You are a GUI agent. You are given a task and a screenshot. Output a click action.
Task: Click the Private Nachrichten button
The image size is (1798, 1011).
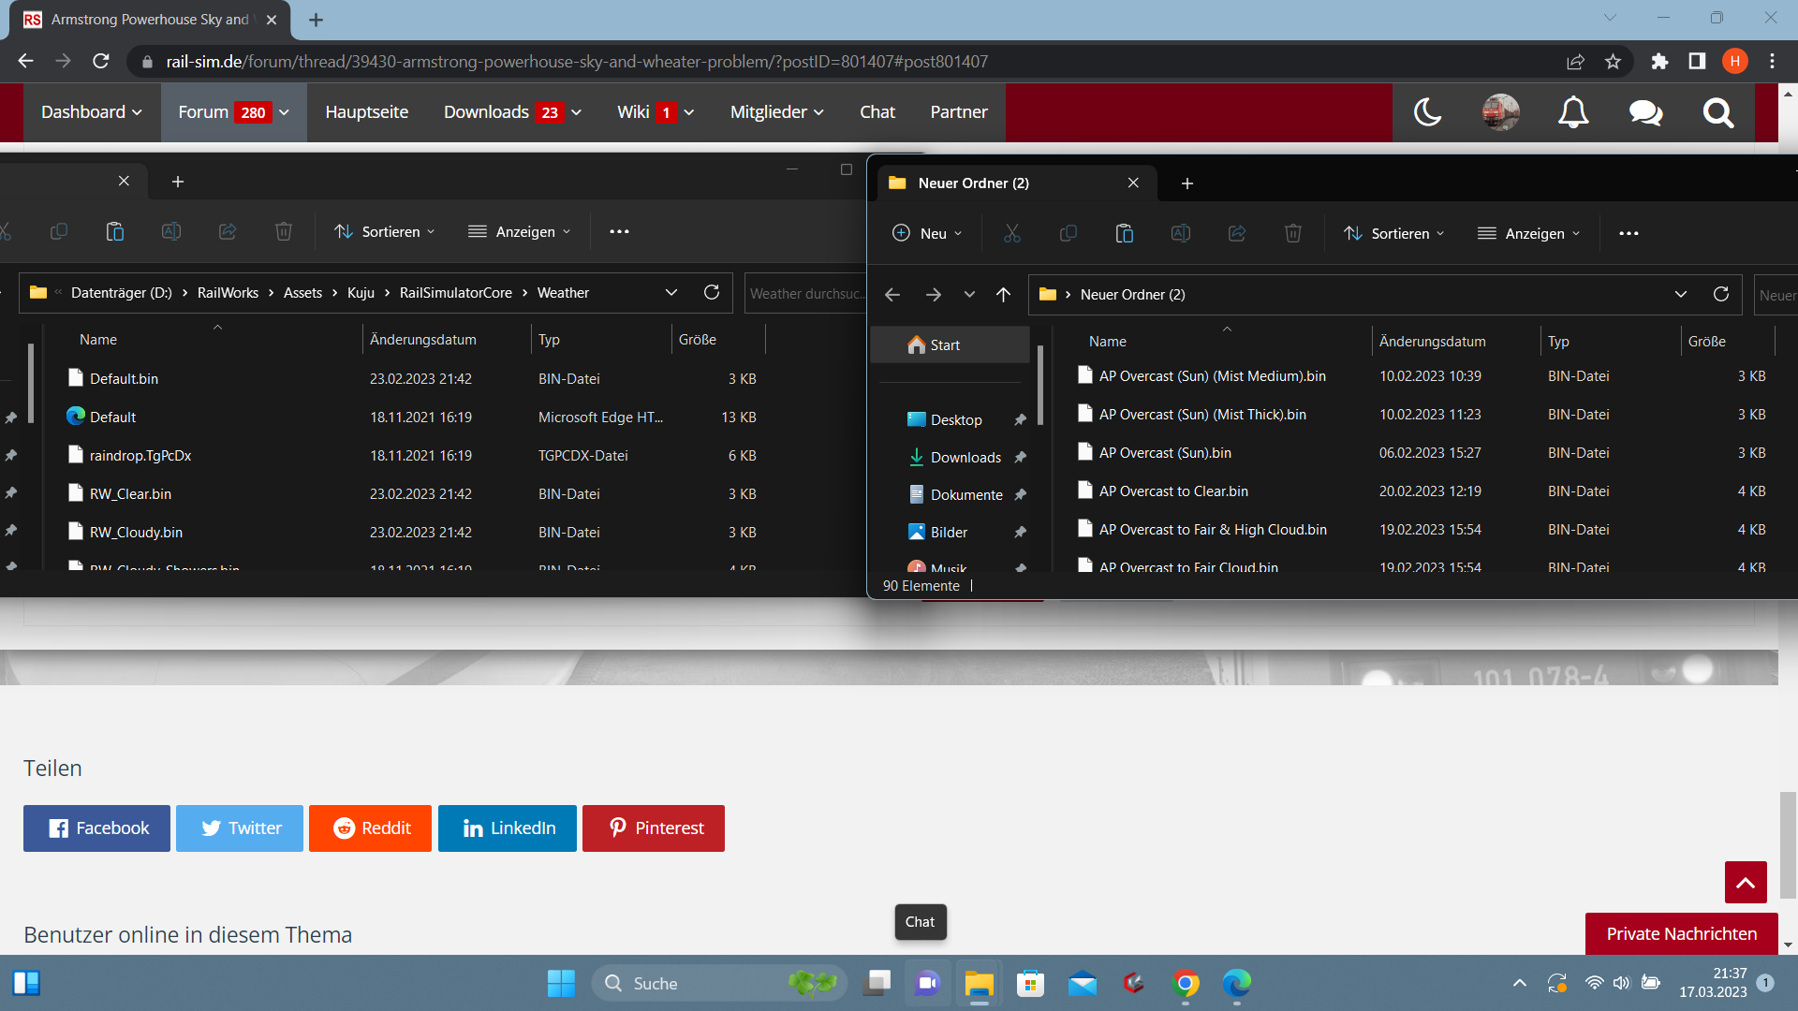click(x=1681, y=933)
